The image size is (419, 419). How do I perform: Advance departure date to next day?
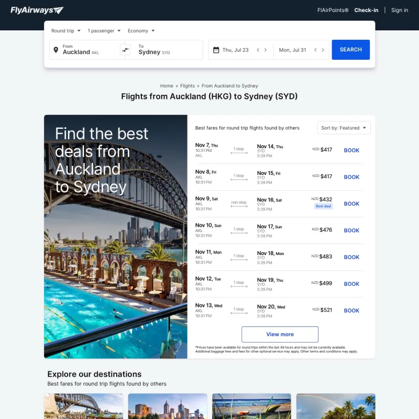point(266,50)
